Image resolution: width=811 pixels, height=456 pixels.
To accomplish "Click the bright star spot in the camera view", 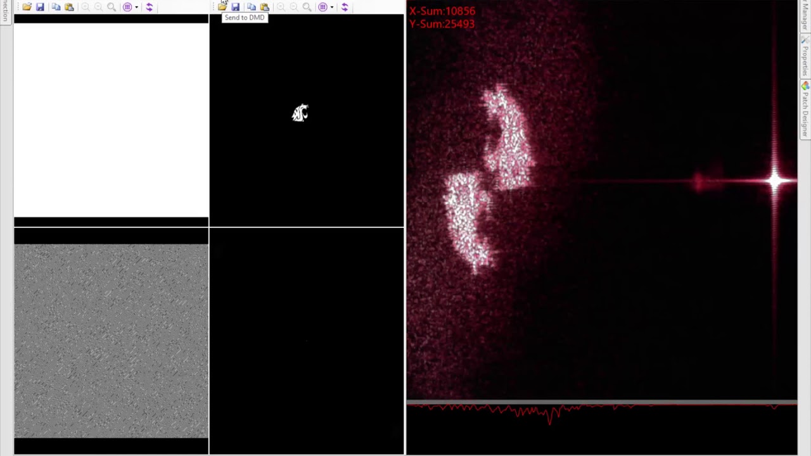I will click(x=775, y=182).
